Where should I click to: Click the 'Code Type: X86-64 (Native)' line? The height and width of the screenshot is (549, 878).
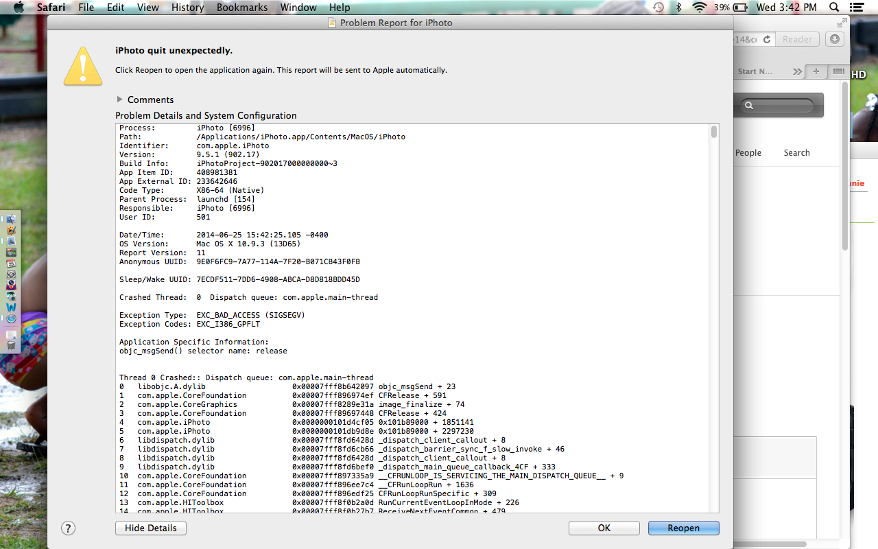191,190
